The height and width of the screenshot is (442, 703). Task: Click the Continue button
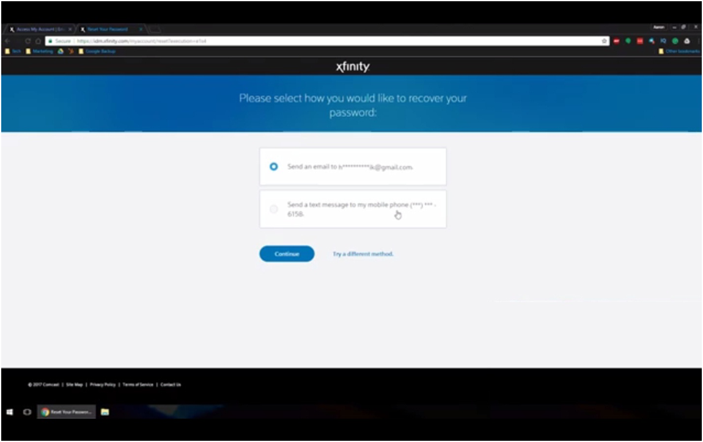pos(287,254)
